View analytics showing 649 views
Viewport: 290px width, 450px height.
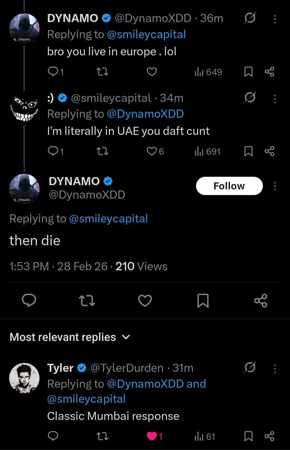(x=208, y=72)
